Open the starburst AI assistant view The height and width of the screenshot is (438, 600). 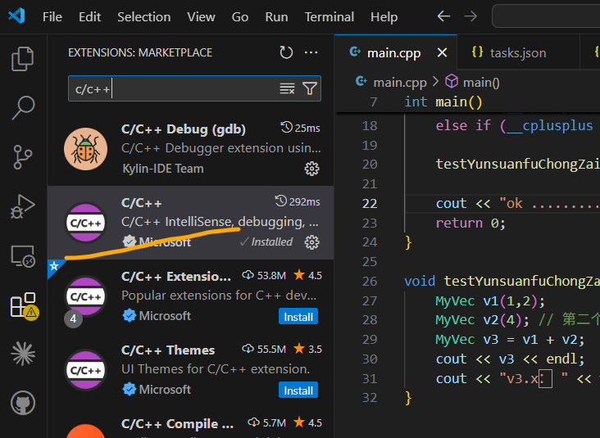(23, 354)
